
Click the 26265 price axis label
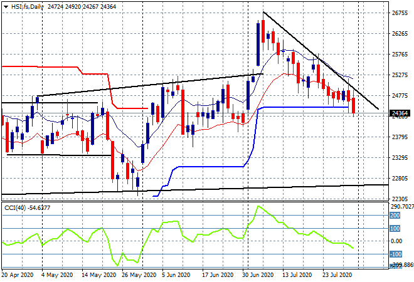click(x=400, y=33)
